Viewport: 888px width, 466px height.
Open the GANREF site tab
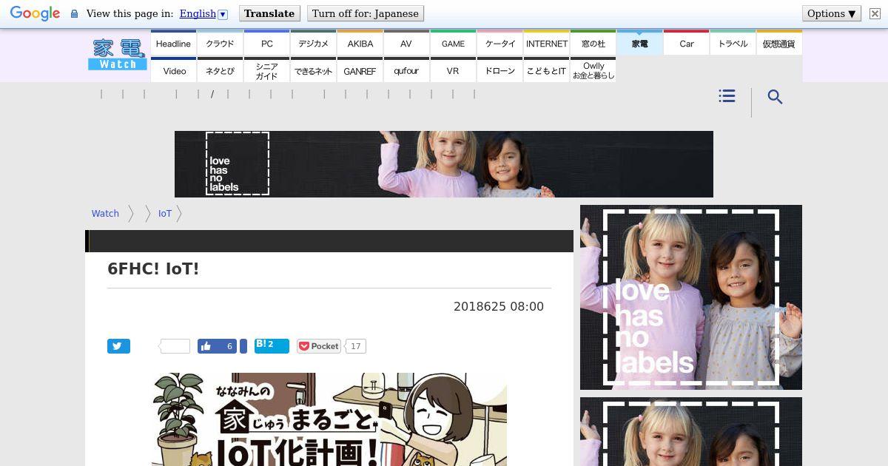tap(360, 71)
